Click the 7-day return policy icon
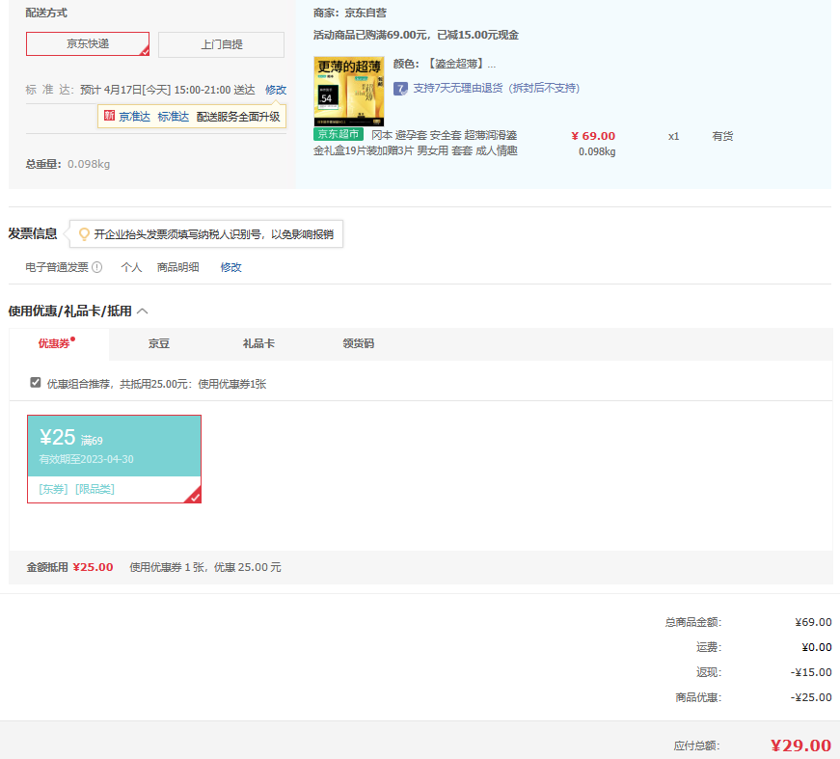The width and height of the screenshot is (840, 759). [400, 89]
